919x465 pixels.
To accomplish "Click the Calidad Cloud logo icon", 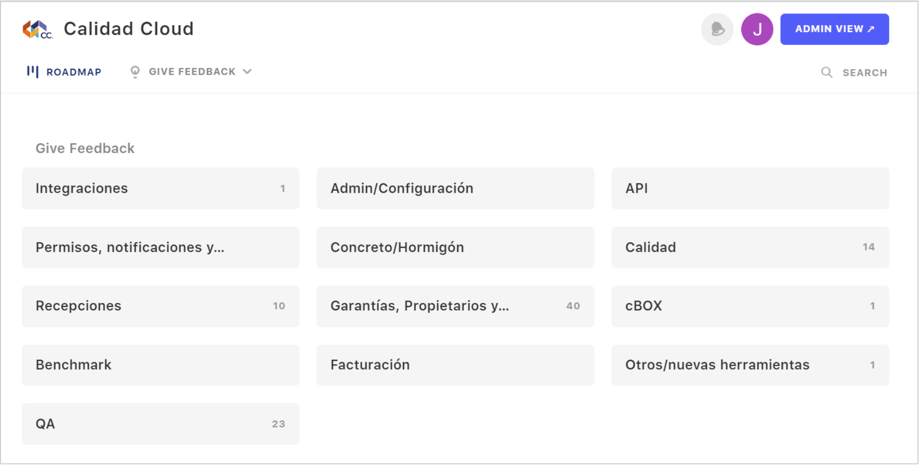I will pos(38,30).
